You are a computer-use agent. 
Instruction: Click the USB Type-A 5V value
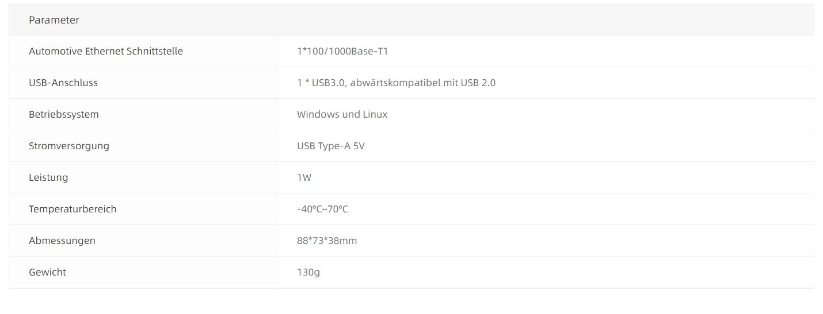click(x=331, y=146)
